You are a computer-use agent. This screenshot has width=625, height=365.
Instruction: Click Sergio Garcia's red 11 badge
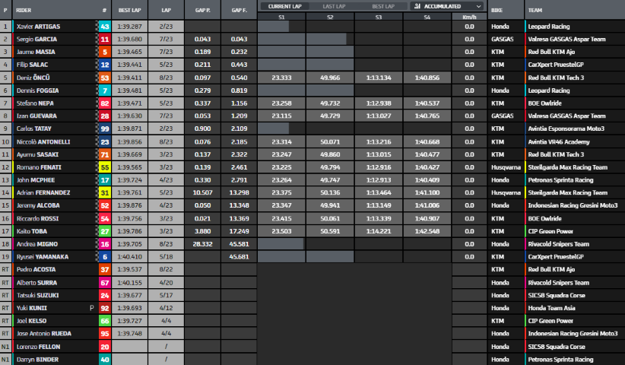point(104,39)
